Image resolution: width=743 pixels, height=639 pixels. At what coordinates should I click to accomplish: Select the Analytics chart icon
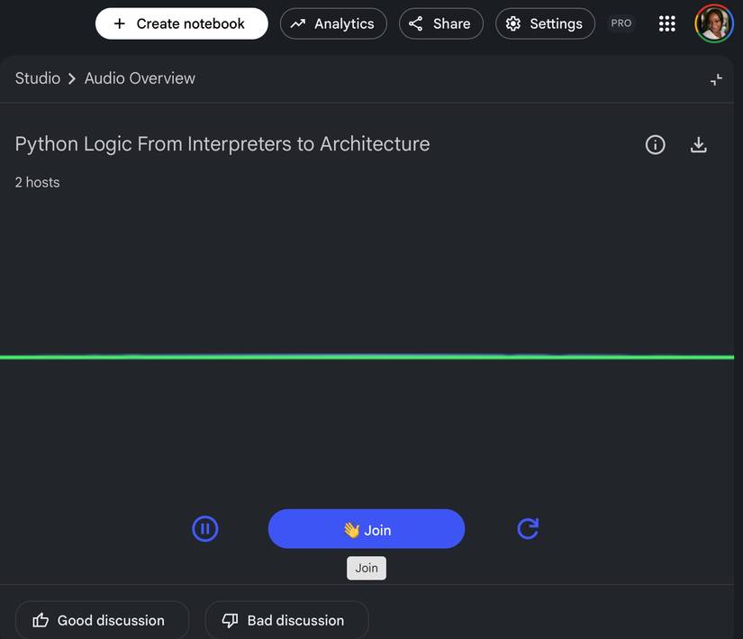point(298,23)
